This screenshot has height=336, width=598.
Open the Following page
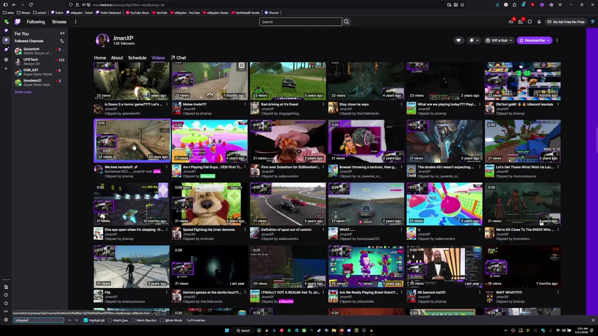click(x=36, y=22)
